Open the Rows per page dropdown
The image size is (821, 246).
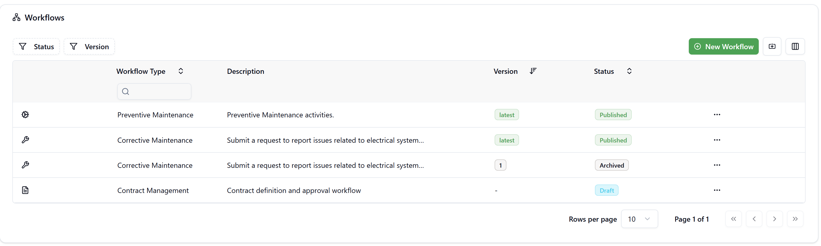pyautogui.click(x=639, y=219)
